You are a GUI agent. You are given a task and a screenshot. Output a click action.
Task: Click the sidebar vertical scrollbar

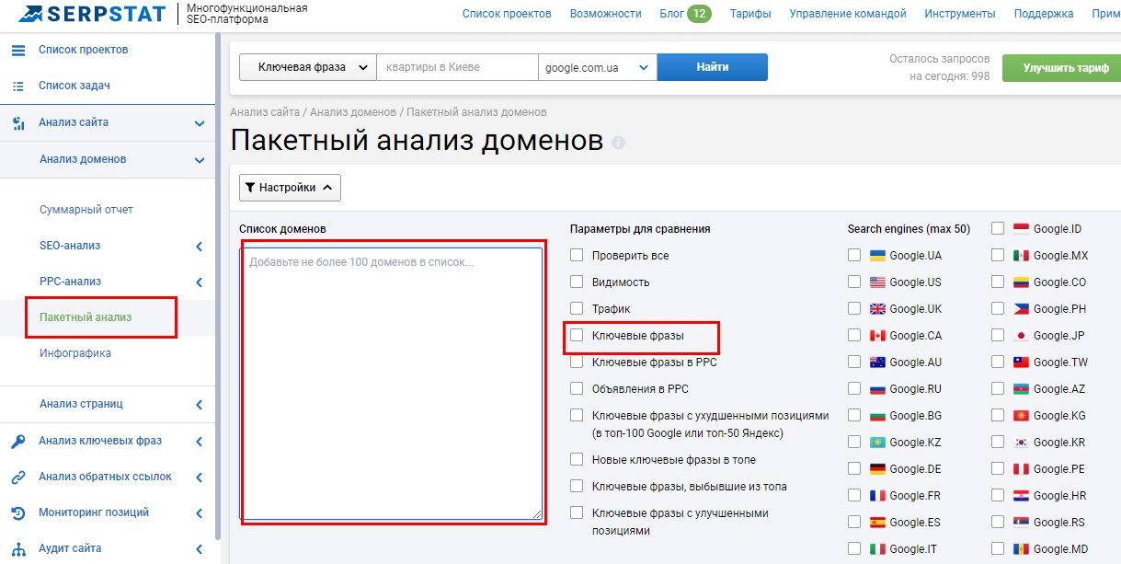pos(218,285)
